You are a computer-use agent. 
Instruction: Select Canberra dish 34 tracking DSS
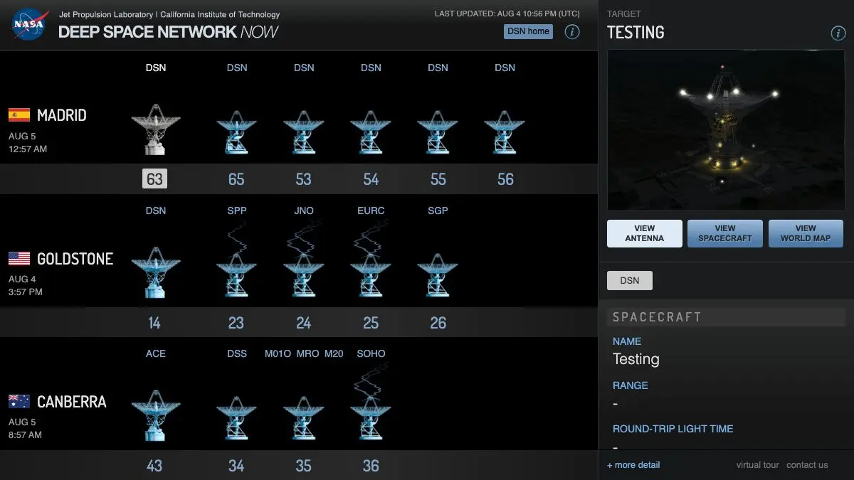pos(236,417)
